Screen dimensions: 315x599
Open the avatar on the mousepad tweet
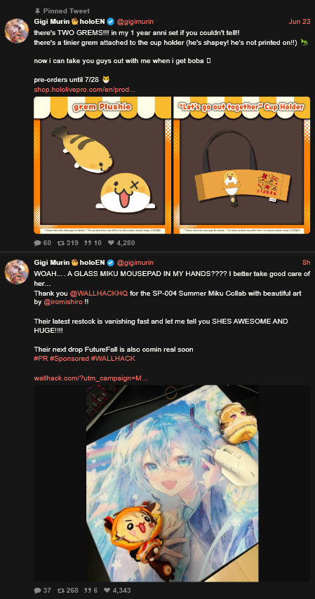[x=17, y=272]
